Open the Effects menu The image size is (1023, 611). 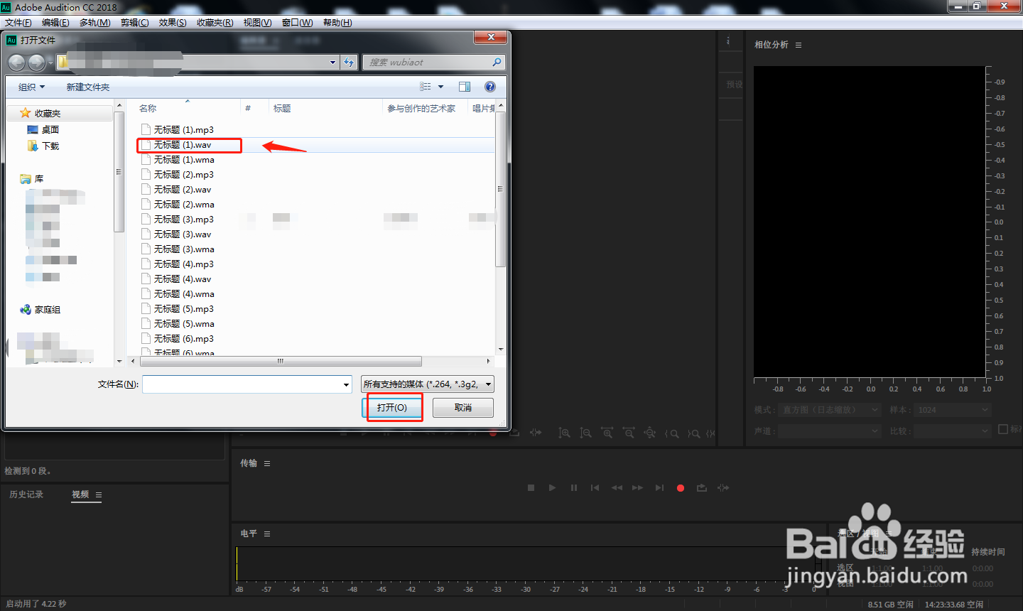tap(173, 23)
